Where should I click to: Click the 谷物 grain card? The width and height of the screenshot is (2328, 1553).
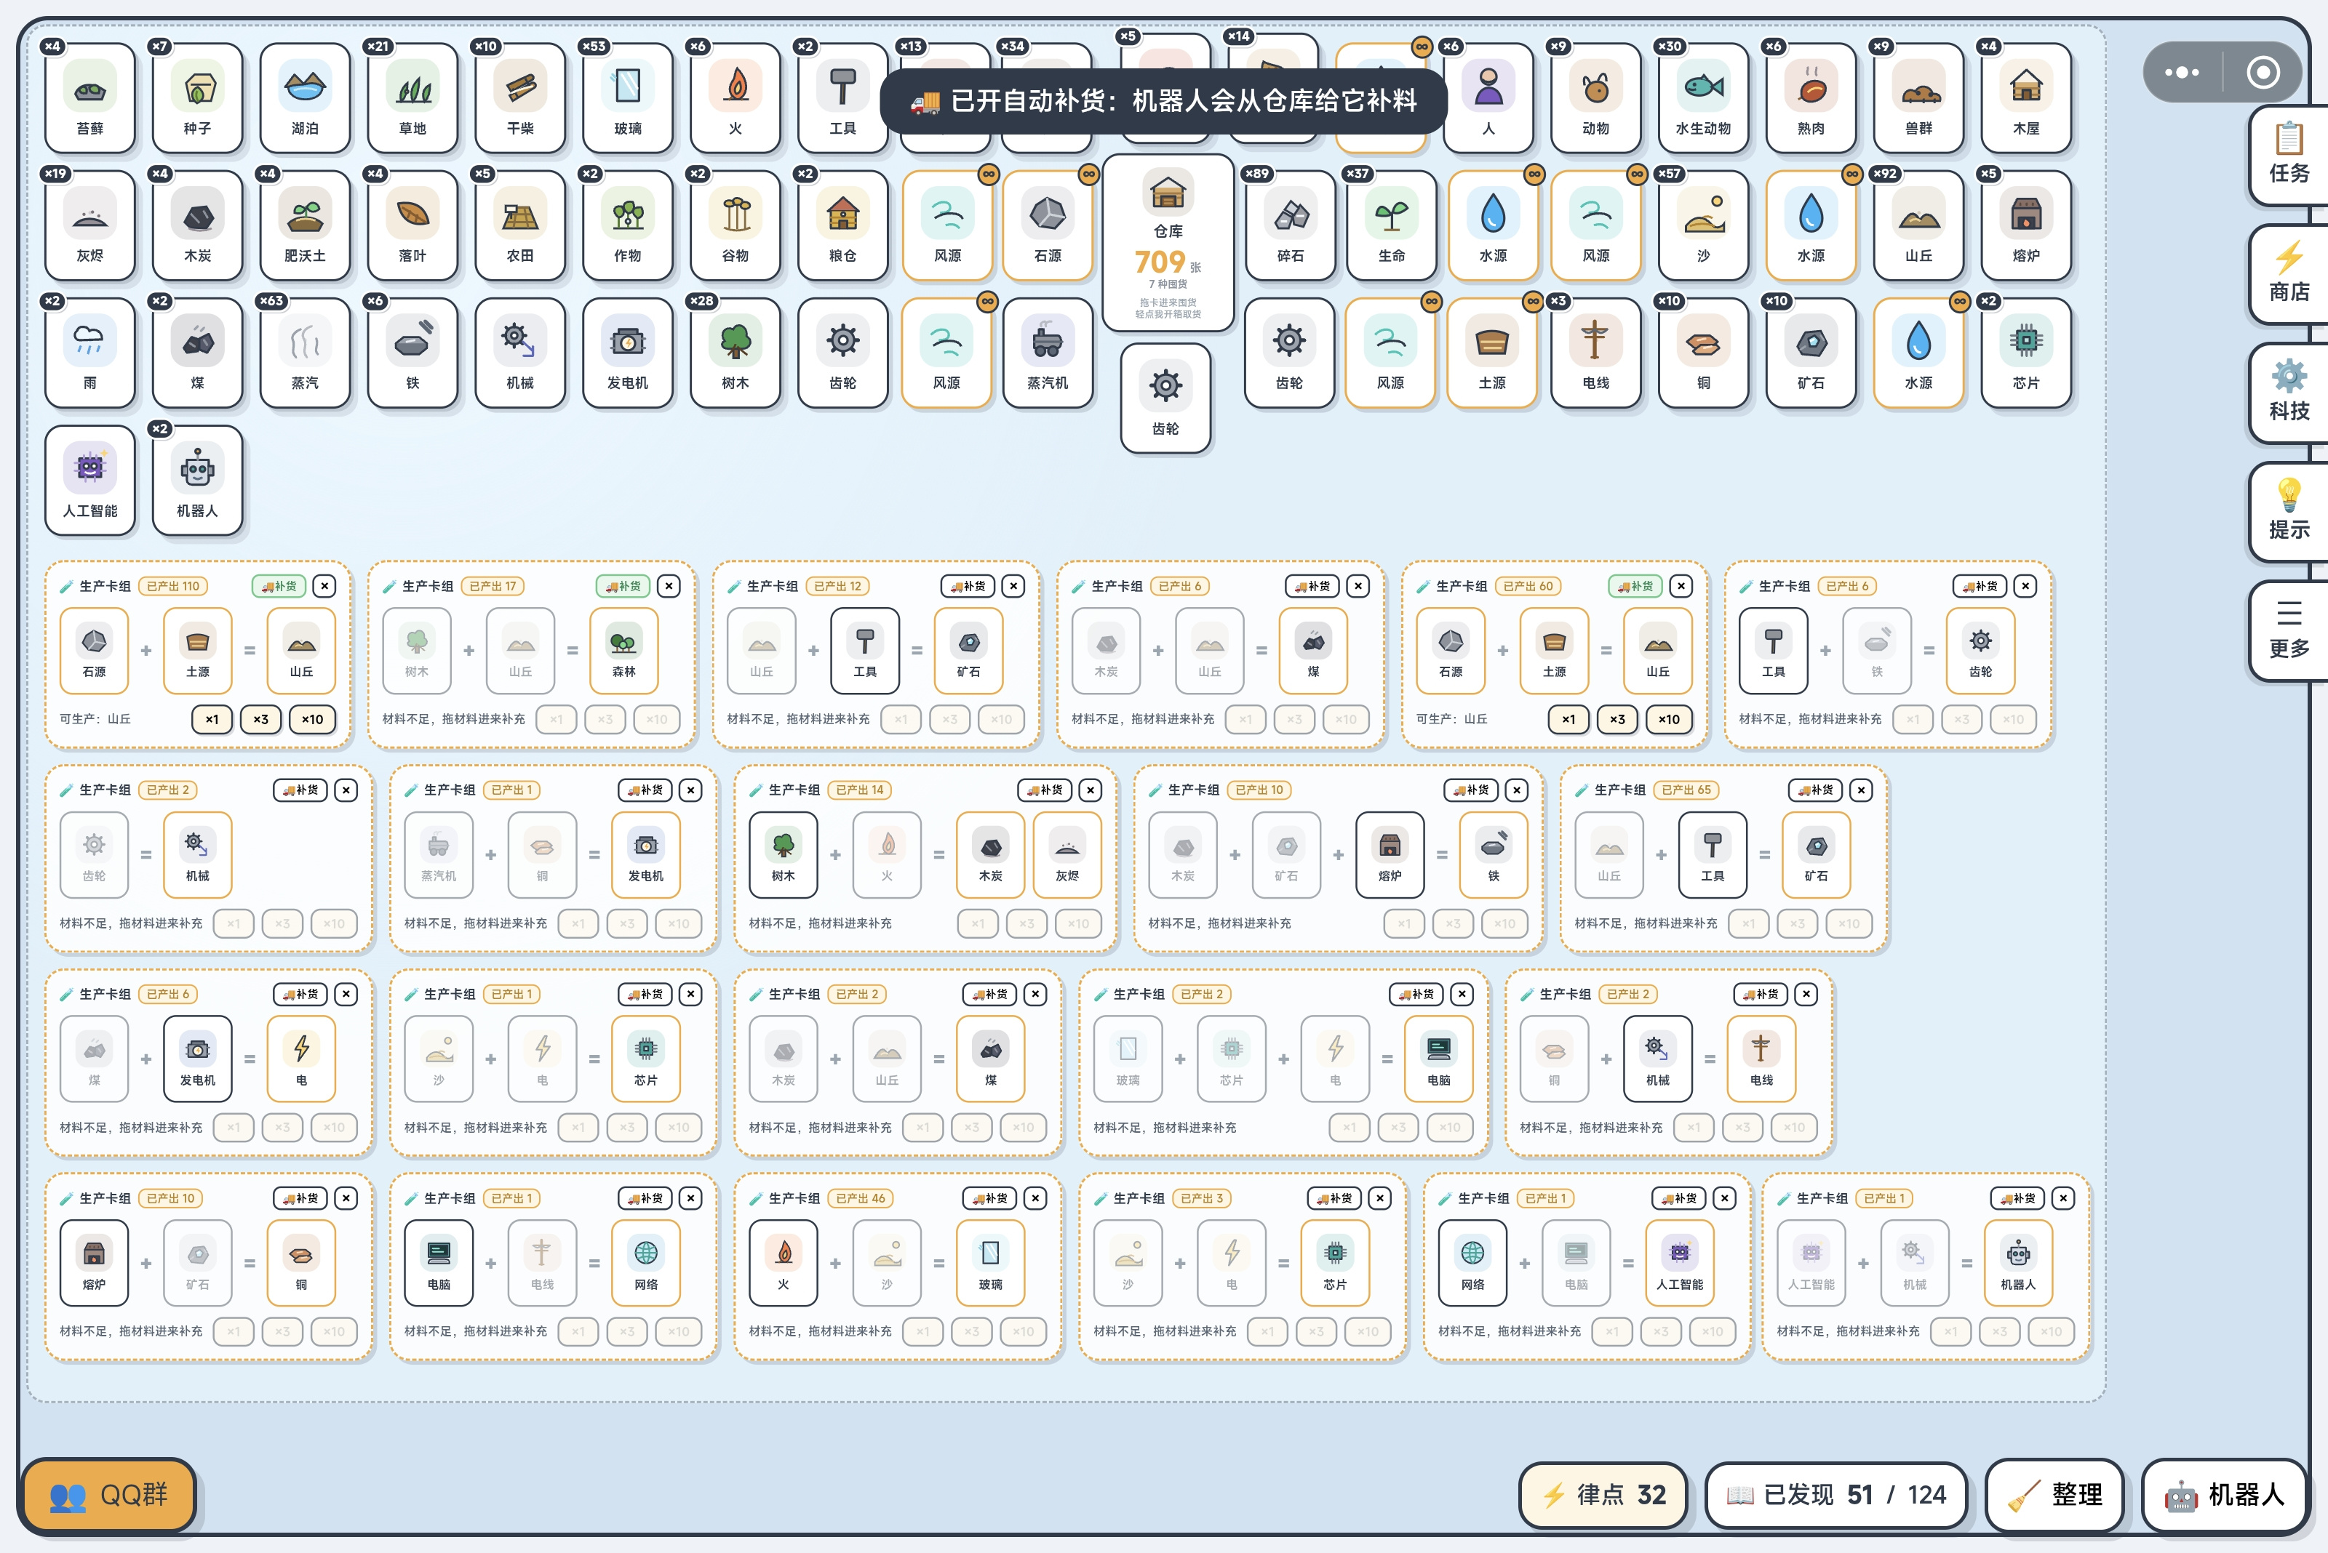[x=736, y=226]
